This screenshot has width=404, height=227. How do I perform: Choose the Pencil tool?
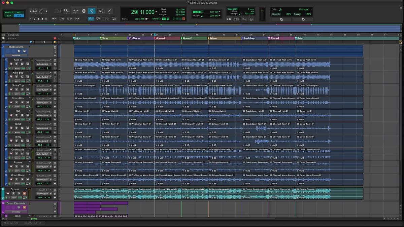coord(109,11)
